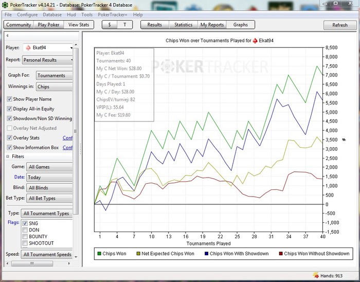Open Type dropdown All Tournament Types
The width and height of the screenshot is (360, 282).
(x=47, y=214)
